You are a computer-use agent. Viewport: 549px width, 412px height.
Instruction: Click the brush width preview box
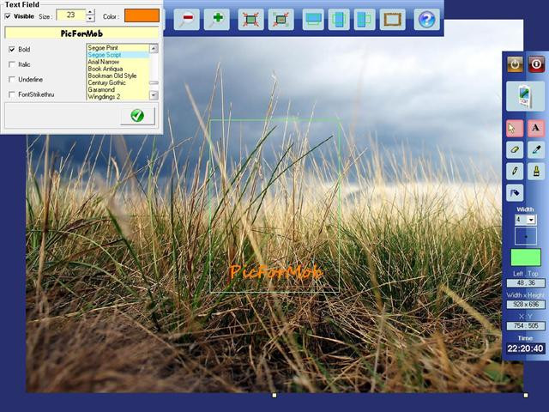point(526,237)
